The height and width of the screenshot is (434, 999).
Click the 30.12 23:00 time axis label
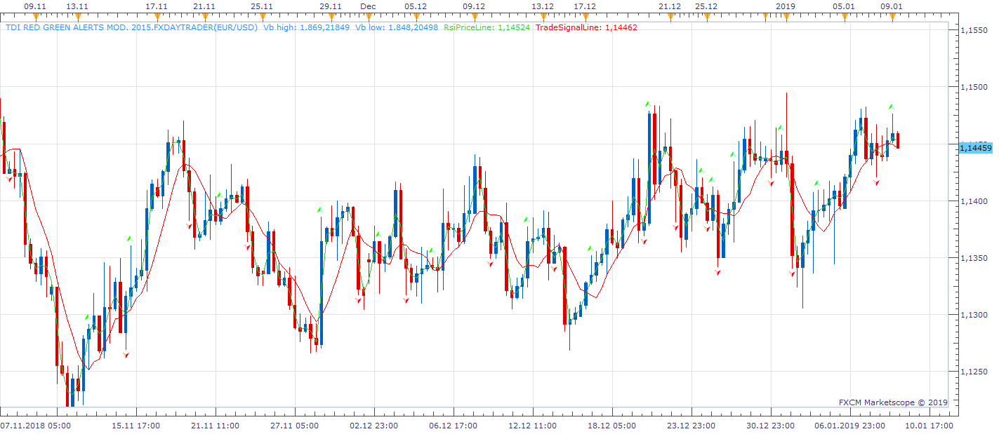pyautogui.click(x=771, y=426)
